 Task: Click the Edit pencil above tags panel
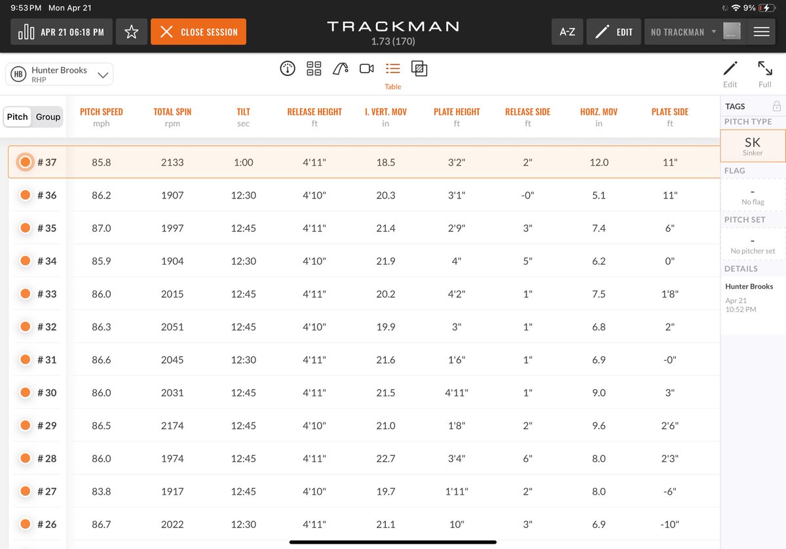click(x=730, y=74)
